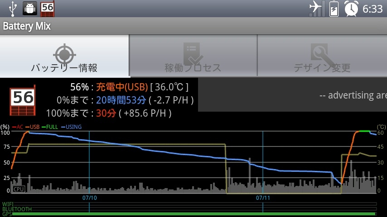Image resolution: width=387 pixels, height=217 pixels.
Task: Switch to the 稼働プロセス tab
Action: tap(193, 56)
